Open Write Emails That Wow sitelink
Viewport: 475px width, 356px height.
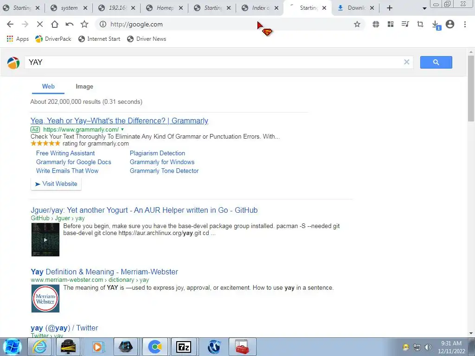click(x=67, y=171)
